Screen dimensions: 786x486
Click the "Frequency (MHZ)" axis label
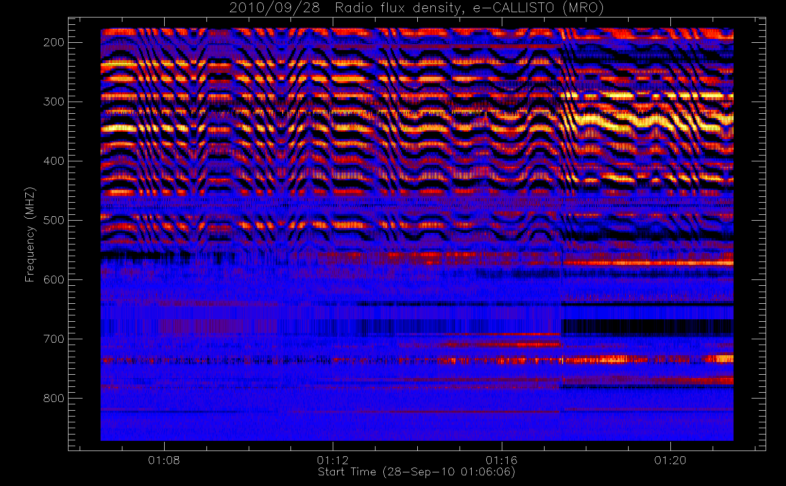pyautogui.click(x=30, y=235)
